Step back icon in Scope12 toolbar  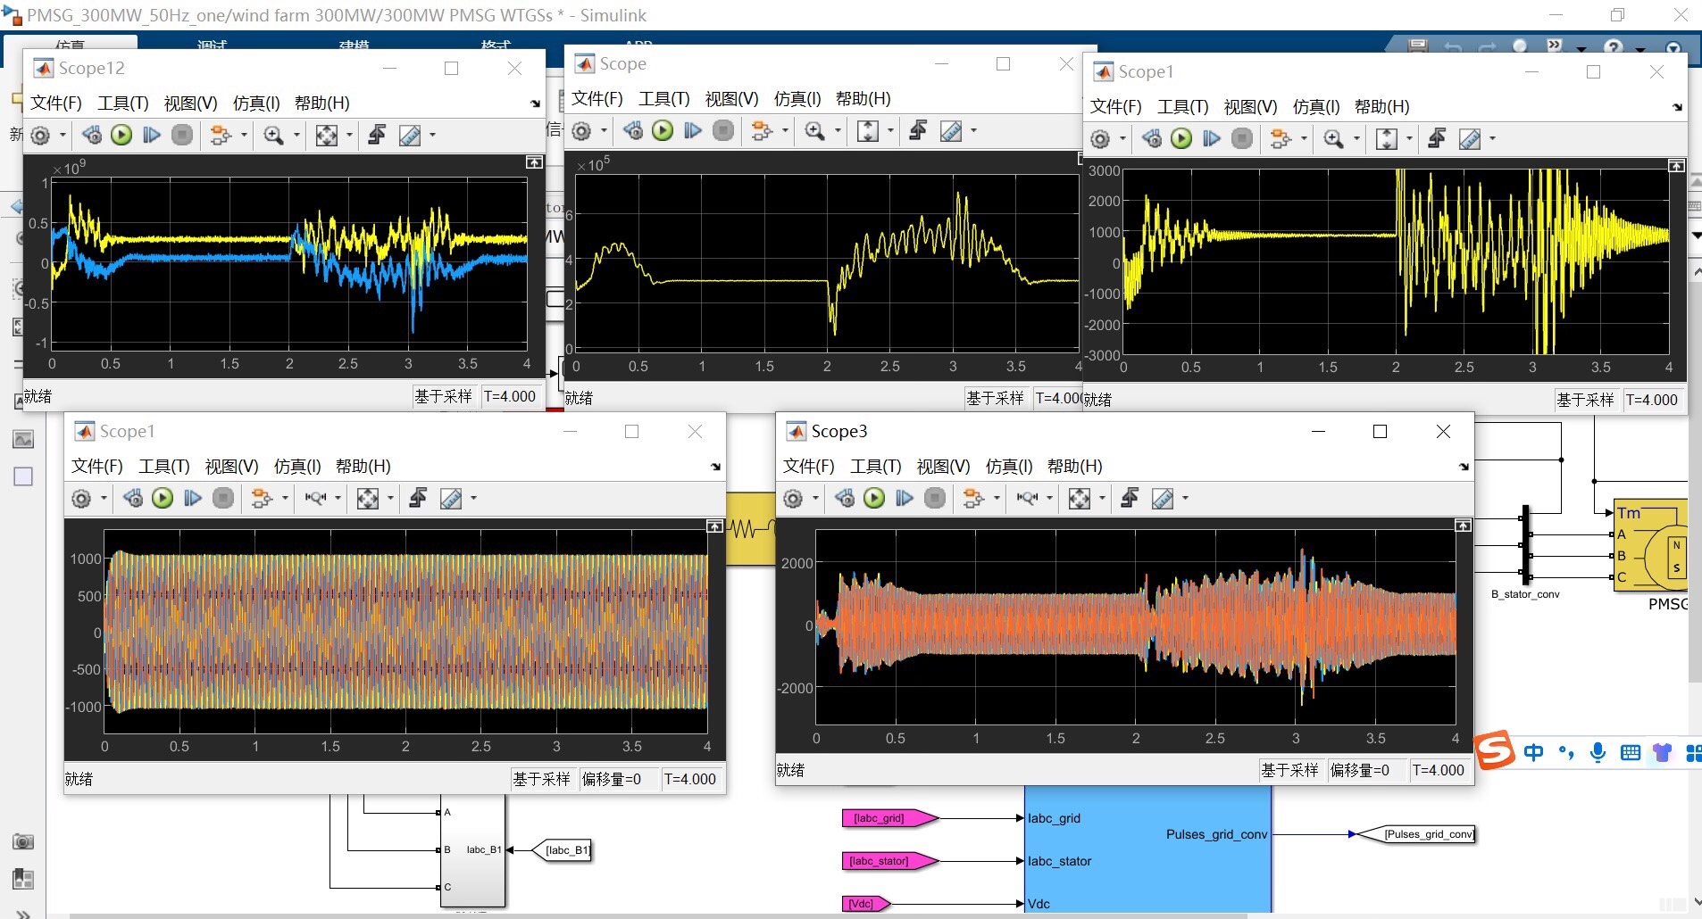[x=91, y=135]
